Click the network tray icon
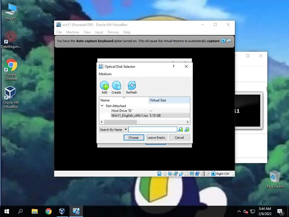Screen dimensions: 289x217 [x=253, y=211]
